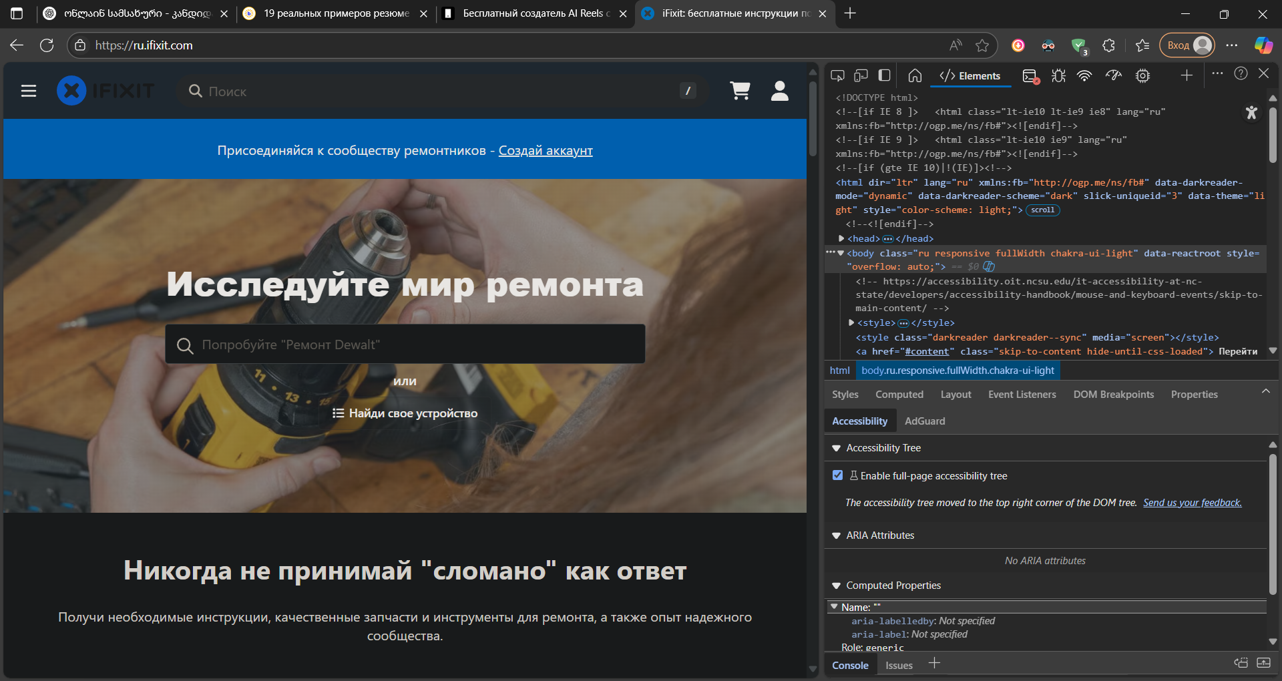
Task: Switch to 19 реальных примеров резюме tab
Action: point(336,13)
